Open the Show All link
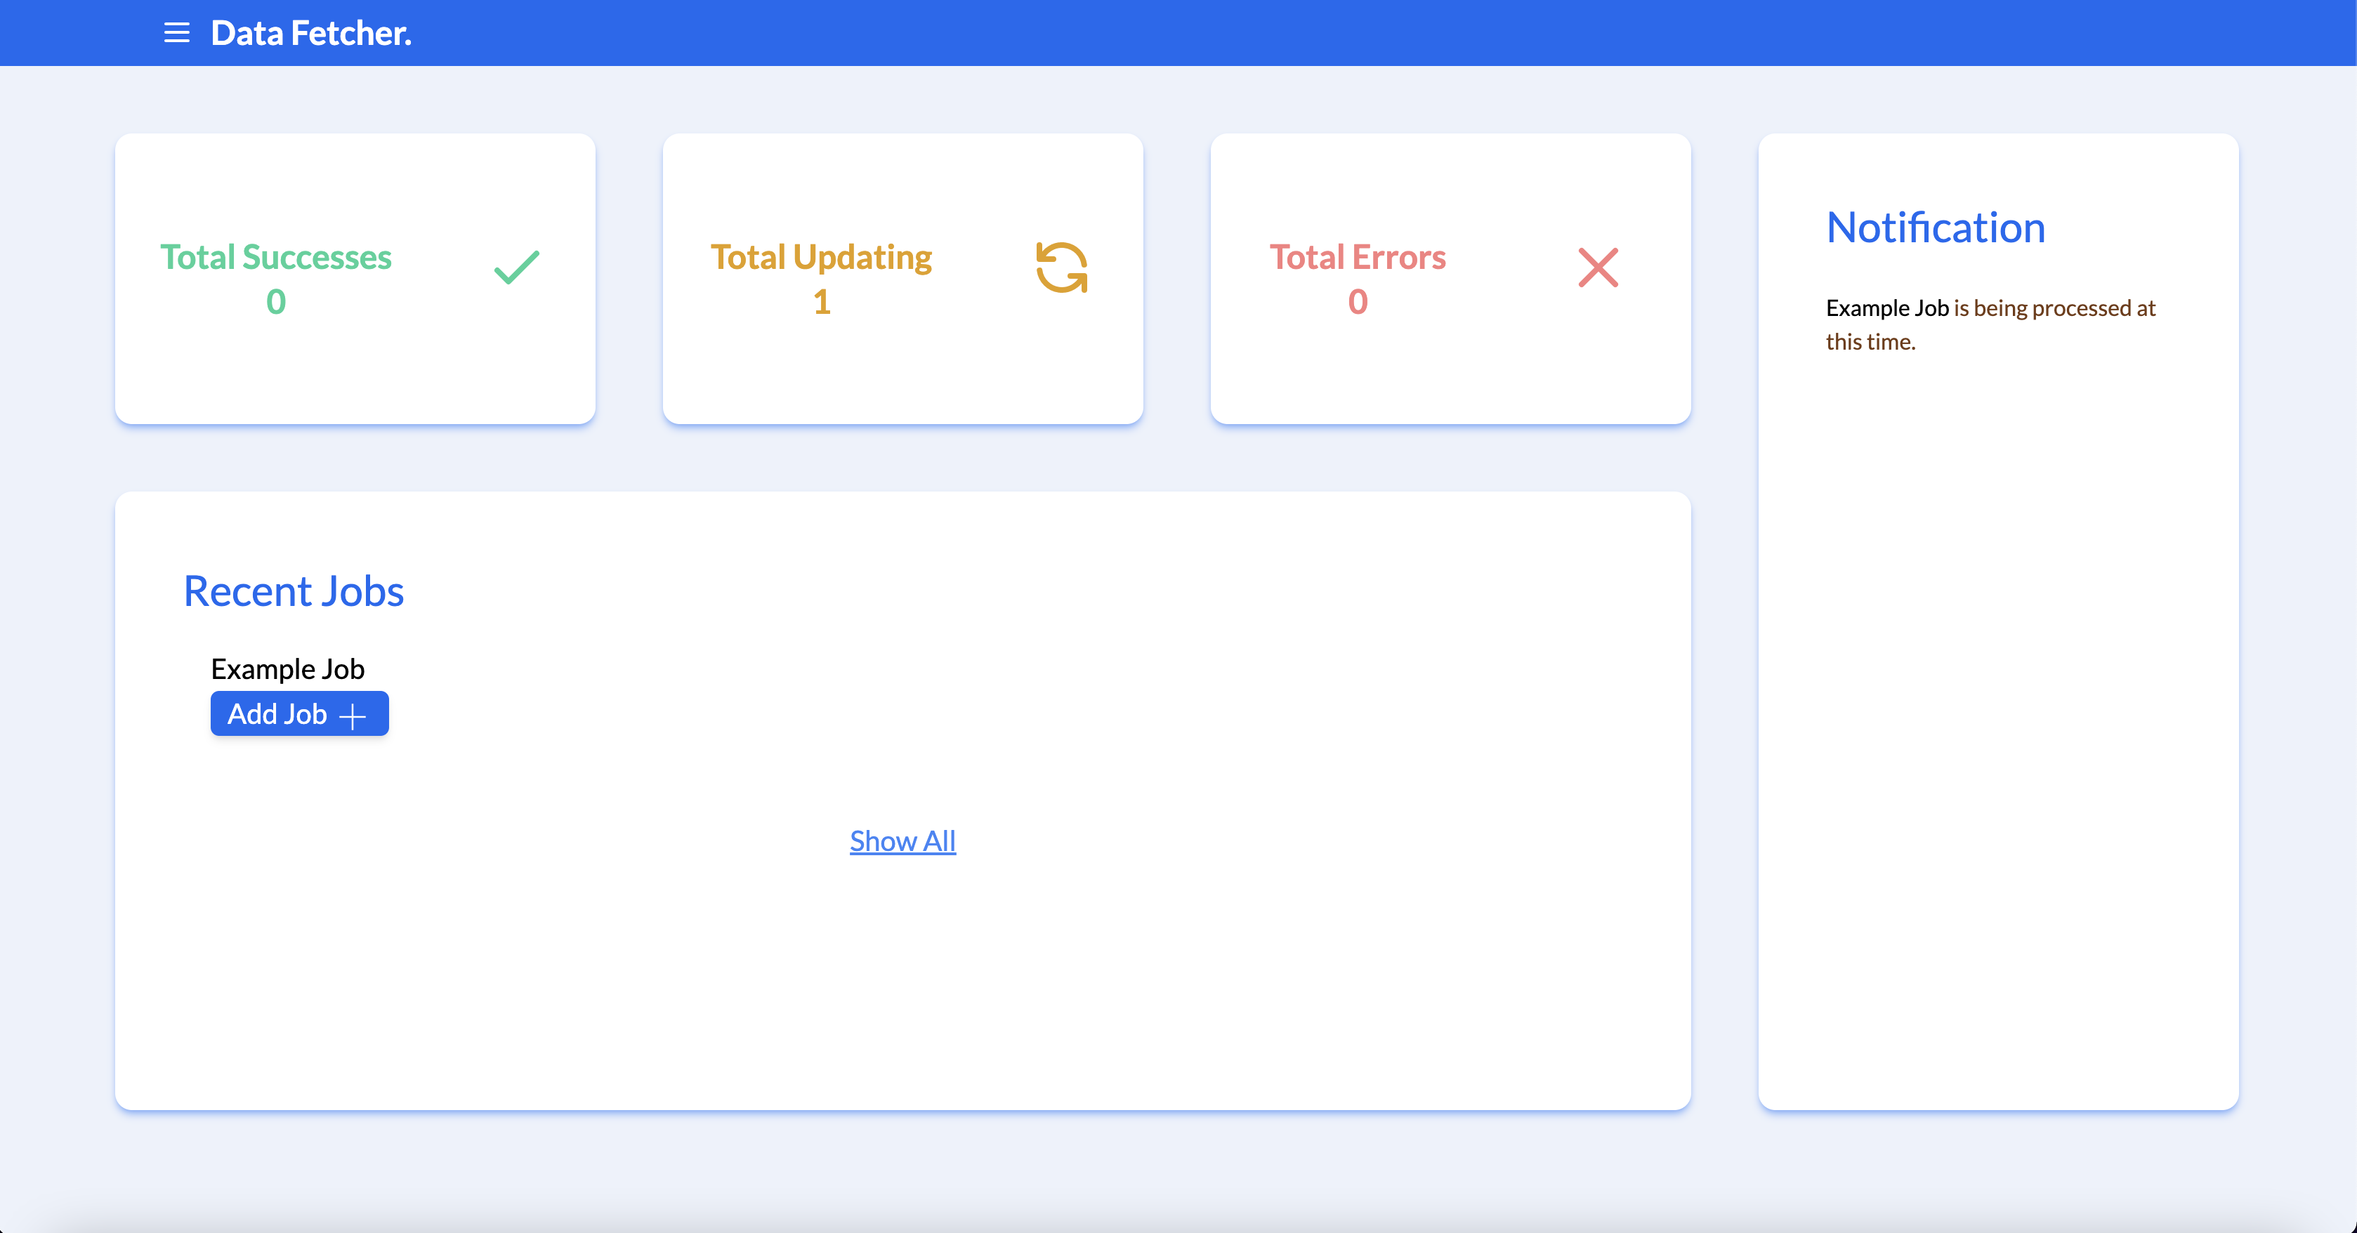The image size is (2357, 1233). (902, 840)
